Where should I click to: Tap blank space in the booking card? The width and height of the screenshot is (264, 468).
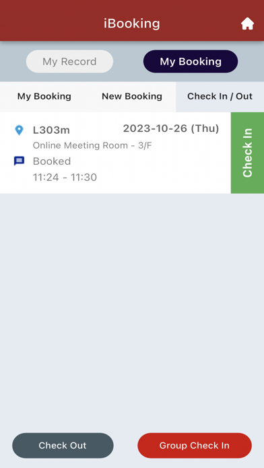(x=168, y=170)
